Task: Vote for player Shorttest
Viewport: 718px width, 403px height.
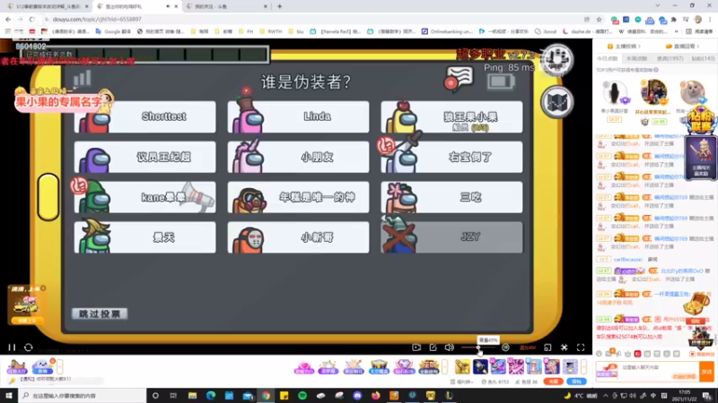Action: [x=144, y=116]
